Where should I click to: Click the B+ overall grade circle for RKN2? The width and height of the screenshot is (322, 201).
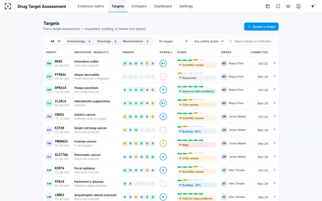(163, 64)
